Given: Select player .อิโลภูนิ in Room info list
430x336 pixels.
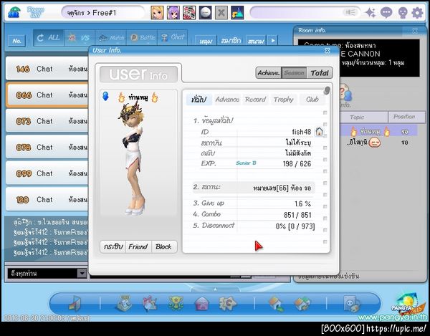Looking at the screenshot, I should 378,142.
